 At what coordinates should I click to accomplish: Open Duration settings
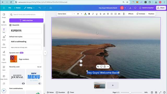click(60, 92)
